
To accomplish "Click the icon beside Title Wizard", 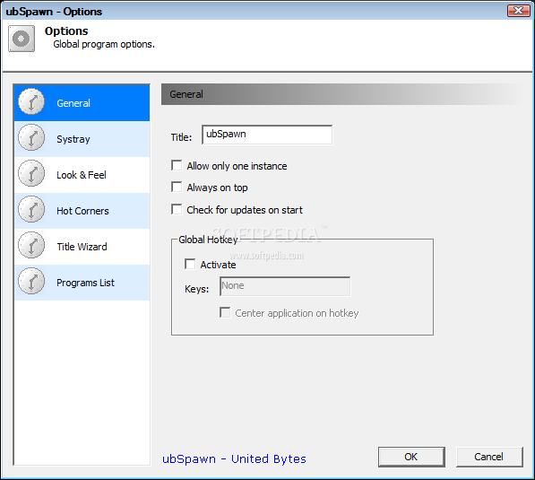I will [31, 245].
